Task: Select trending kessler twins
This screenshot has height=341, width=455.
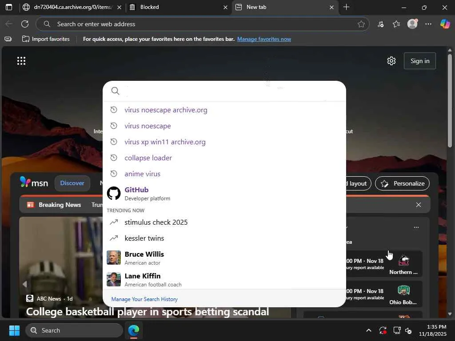Action: click(x=224, y=238)
